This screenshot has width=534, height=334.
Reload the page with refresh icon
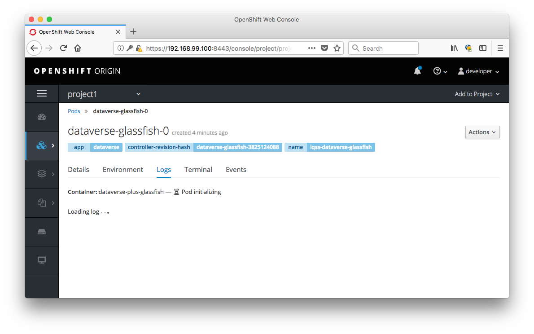pos(63,48)
